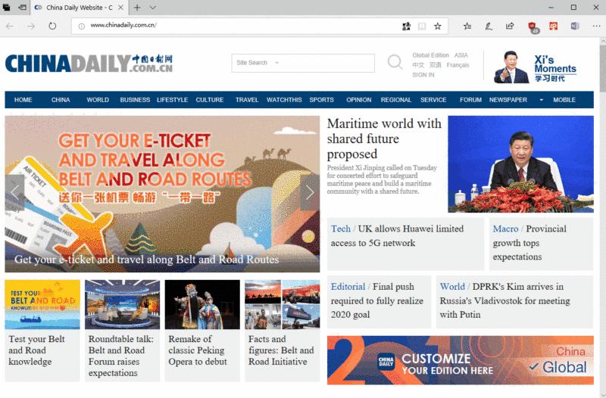Open Final push required editorial article
Screen dimensions: 606x398
[x=379, y=301]
